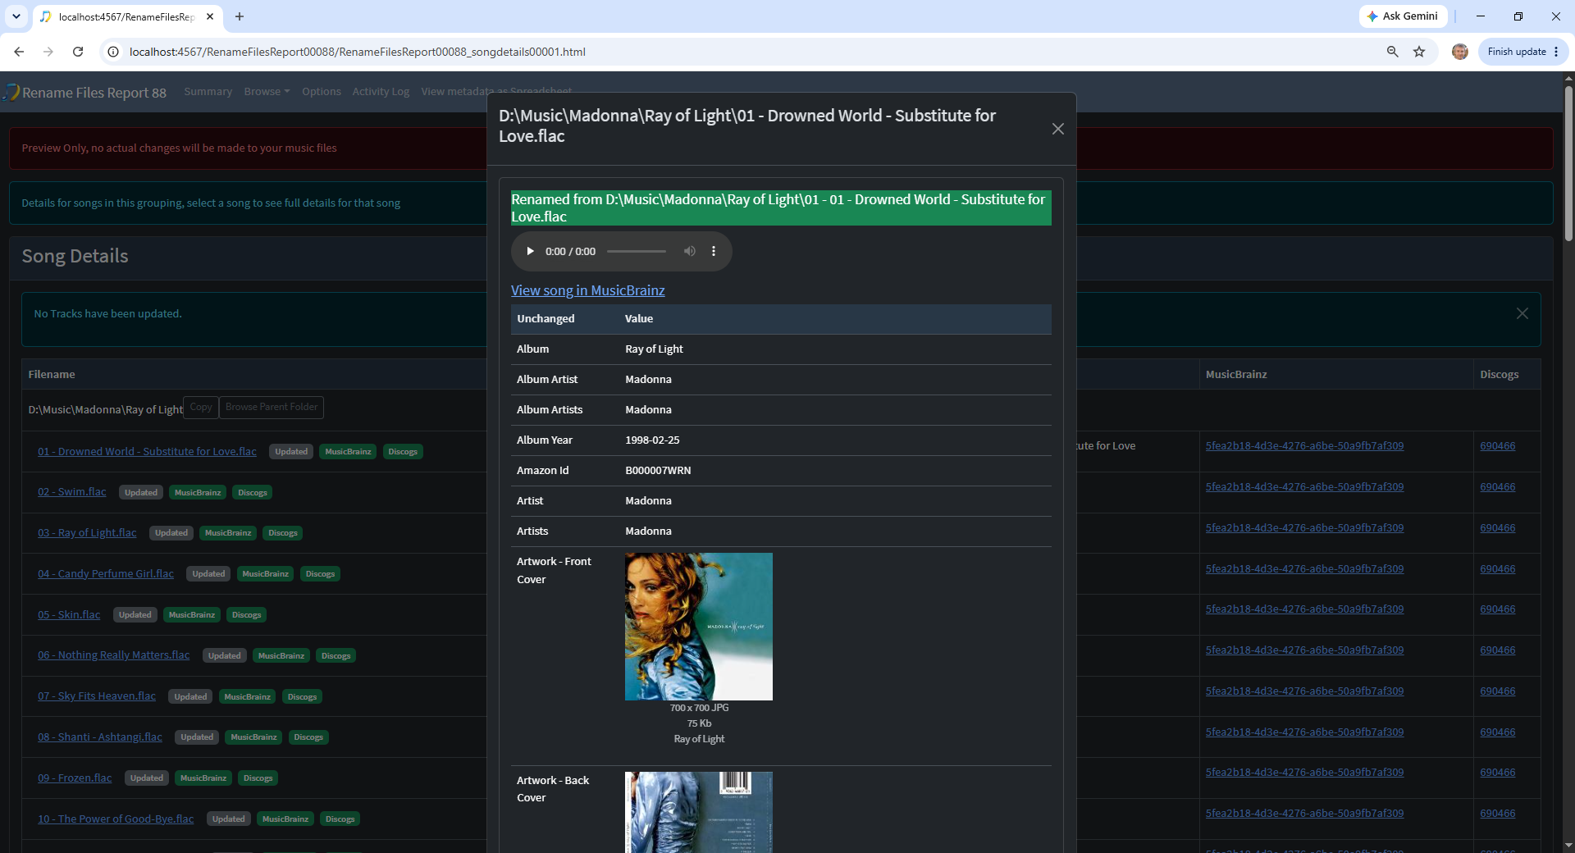The image size is (1575, 853).
Task: Click Rename Files Report 88 logo
Action: coord(85,92)
